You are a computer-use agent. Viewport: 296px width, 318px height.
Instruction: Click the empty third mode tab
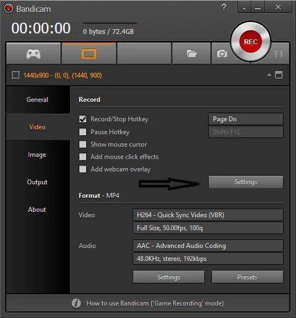[x=144, y=54]
